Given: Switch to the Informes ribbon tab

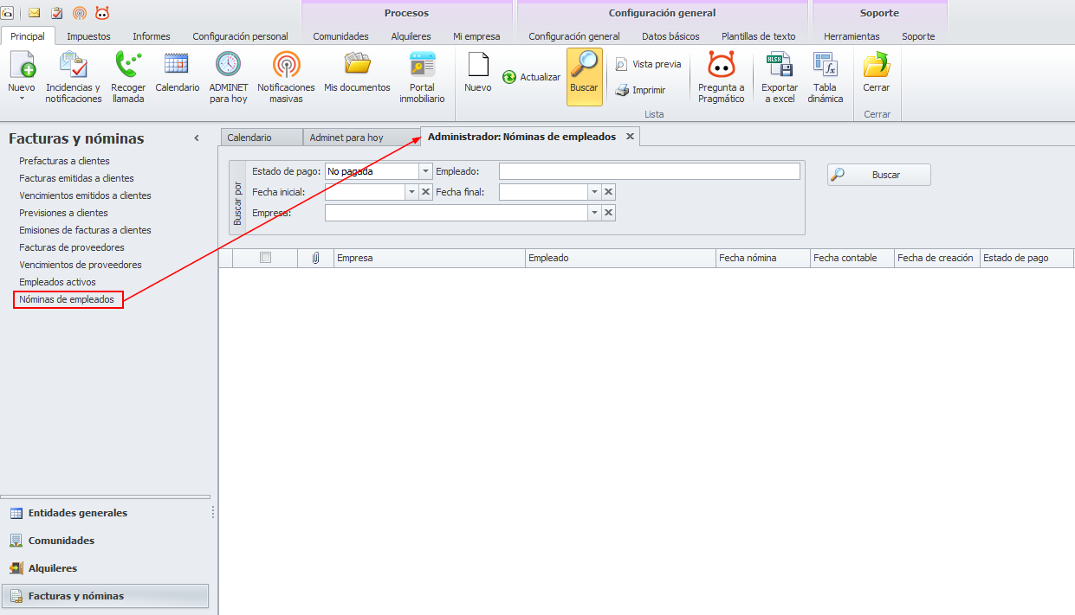Looking at the screenshot, I should coord(152,36).
